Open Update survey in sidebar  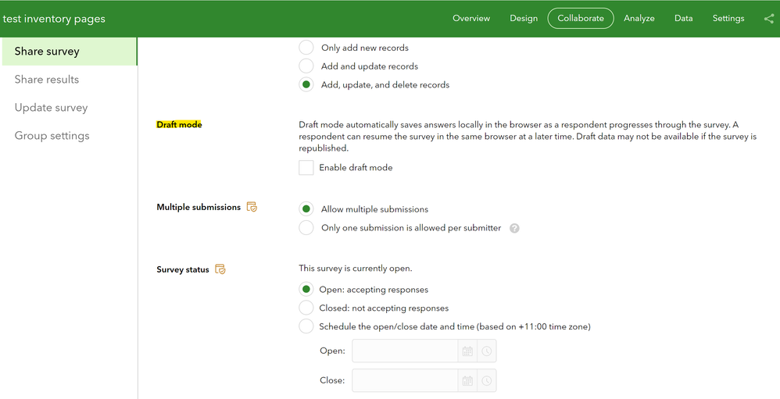click(x=51, y=108)
